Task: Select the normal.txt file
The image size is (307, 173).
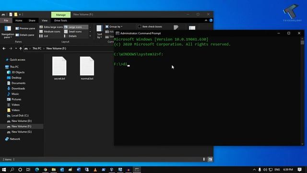Action: point(87,68)
